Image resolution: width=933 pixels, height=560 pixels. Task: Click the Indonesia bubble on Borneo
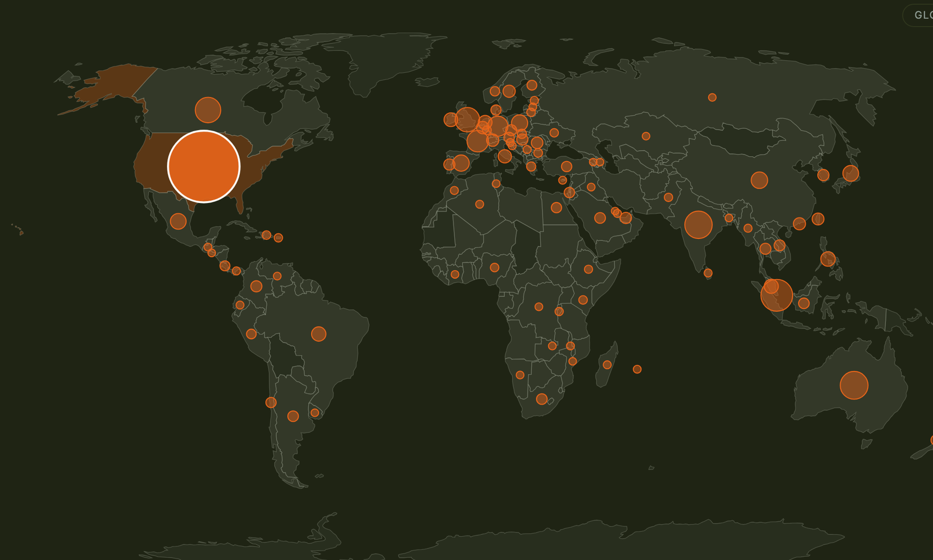coord(803,303)
